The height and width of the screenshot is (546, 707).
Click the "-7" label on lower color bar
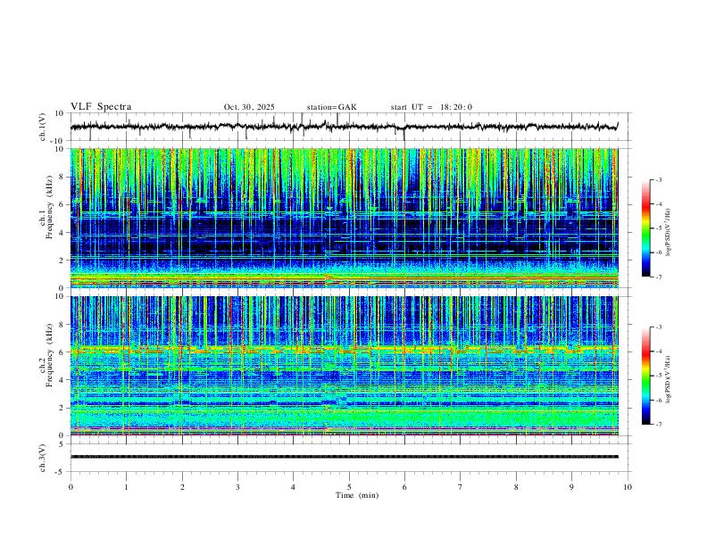[x=659, y=425]
